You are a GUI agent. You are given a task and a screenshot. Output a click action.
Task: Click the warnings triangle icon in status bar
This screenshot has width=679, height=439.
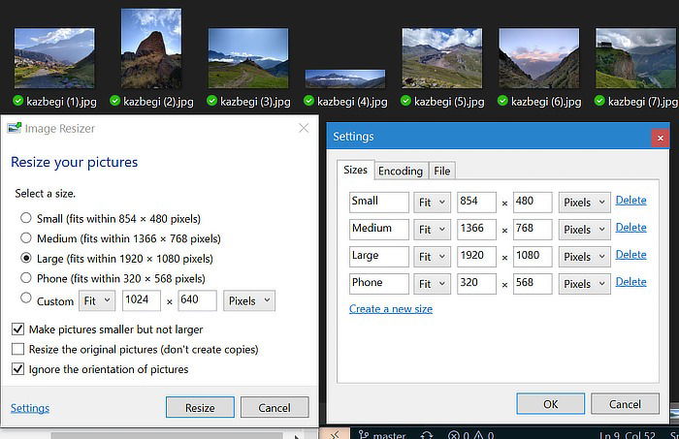[x=478, y=435]
